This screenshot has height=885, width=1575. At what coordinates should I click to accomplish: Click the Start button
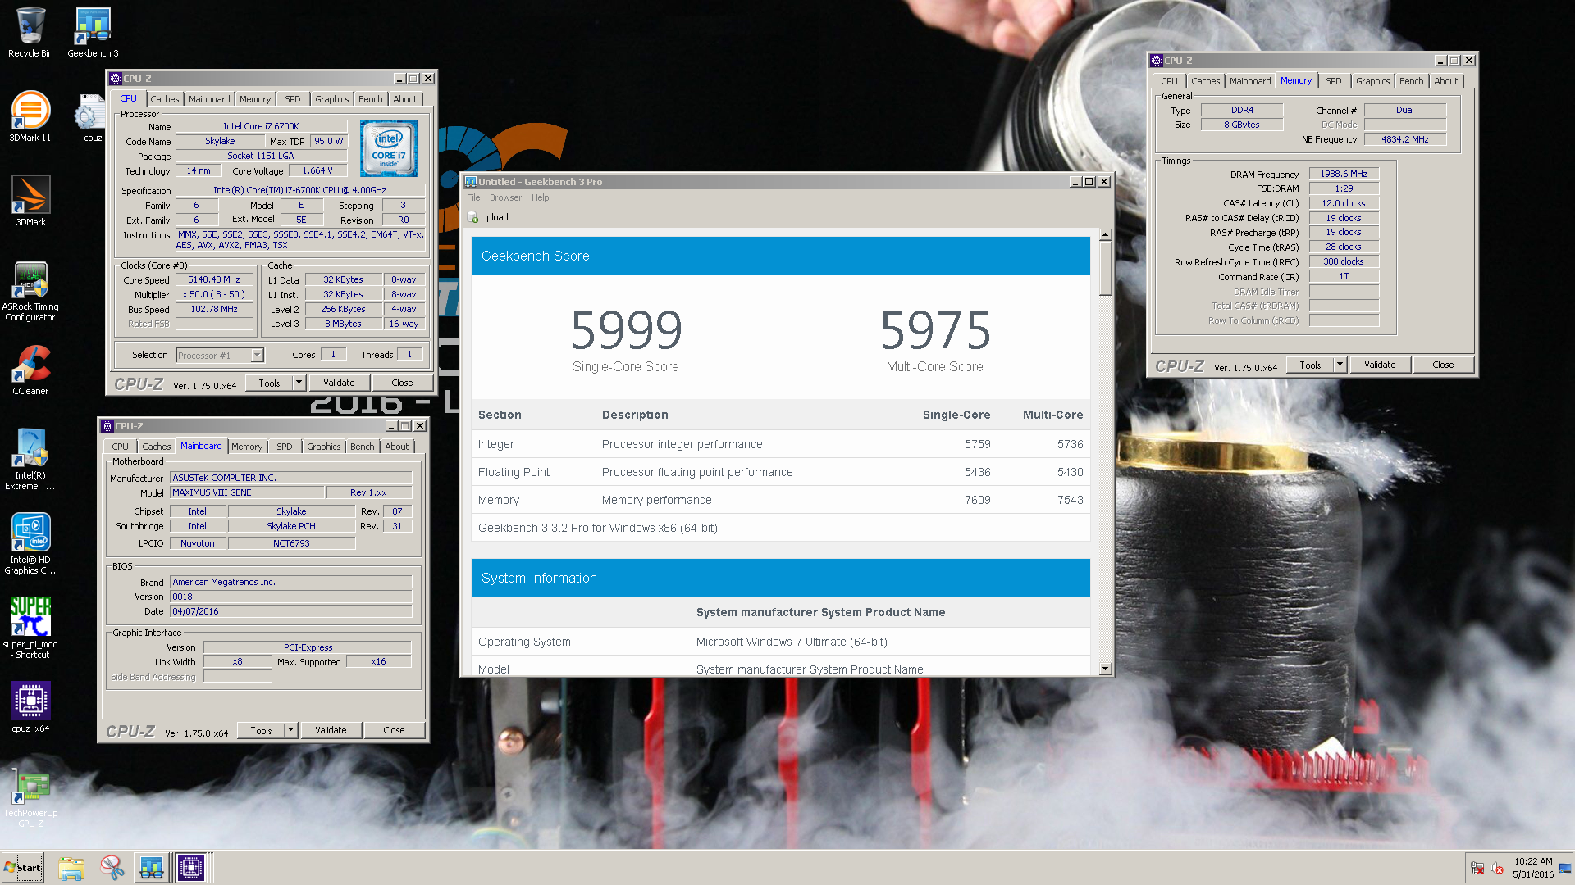coord(23,868)
